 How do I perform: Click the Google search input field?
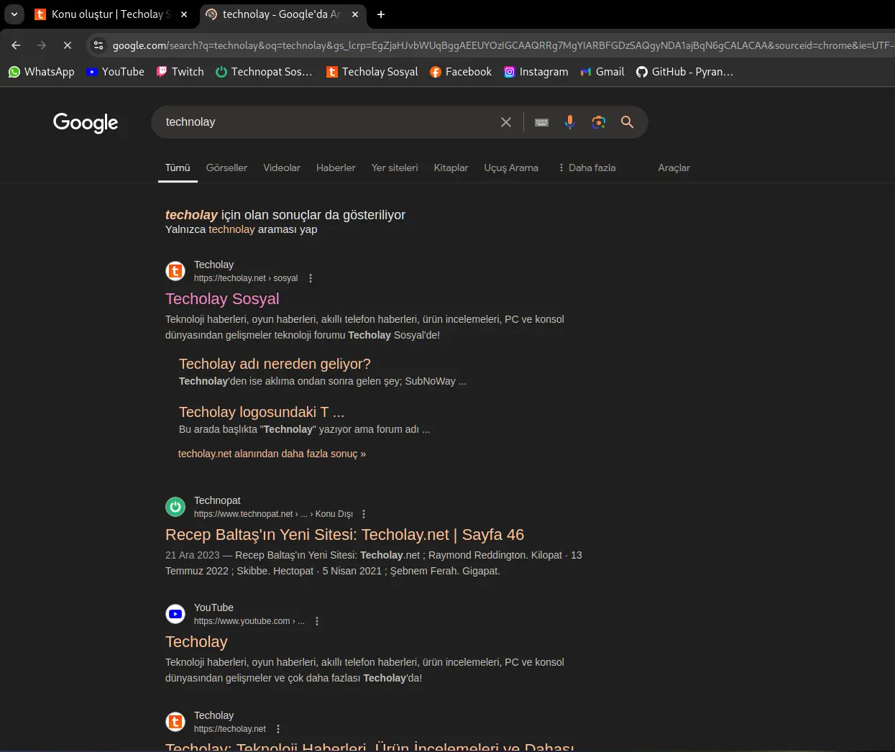tap(327, 122)
